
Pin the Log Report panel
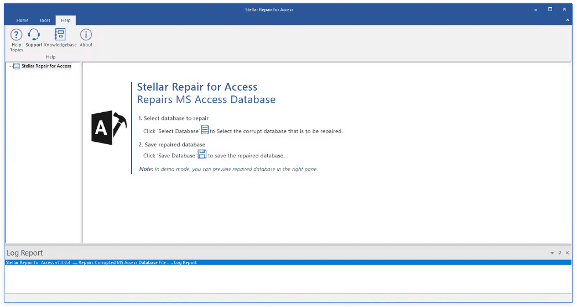click(x=560, y=253)
